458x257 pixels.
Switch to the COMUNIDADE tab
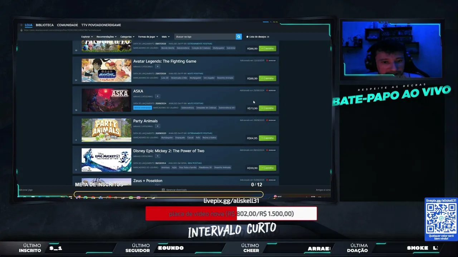tap(67, 25)
